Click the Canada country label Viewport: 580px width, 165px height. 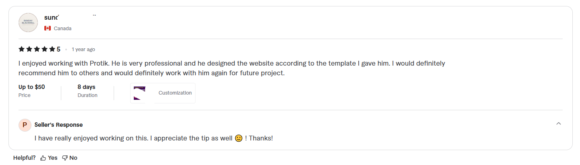(x=62, y=29)
